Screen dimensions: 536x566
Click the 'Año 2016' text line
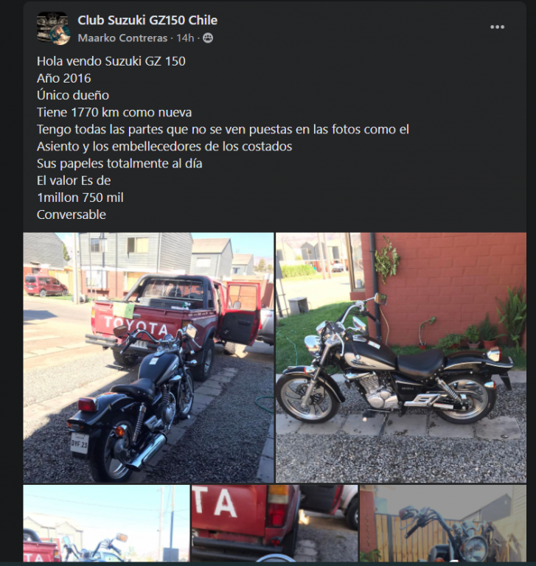(64, 78)
